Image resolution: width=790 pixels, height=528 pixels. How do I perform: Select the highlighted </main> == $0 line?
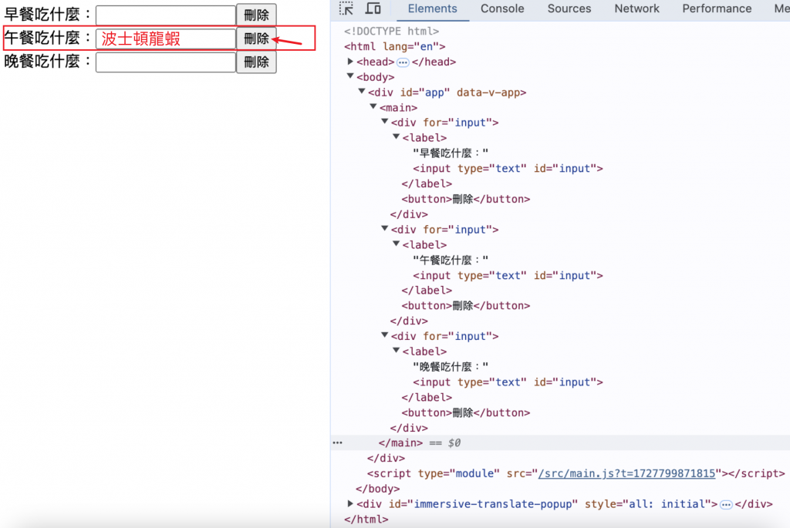pos(560,443)
